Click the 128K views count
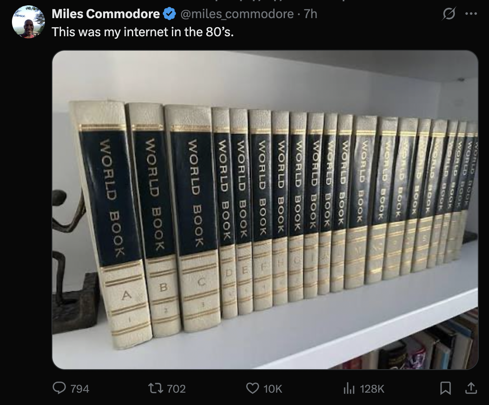This screenshot has width=489, height=405. point(372,389)
